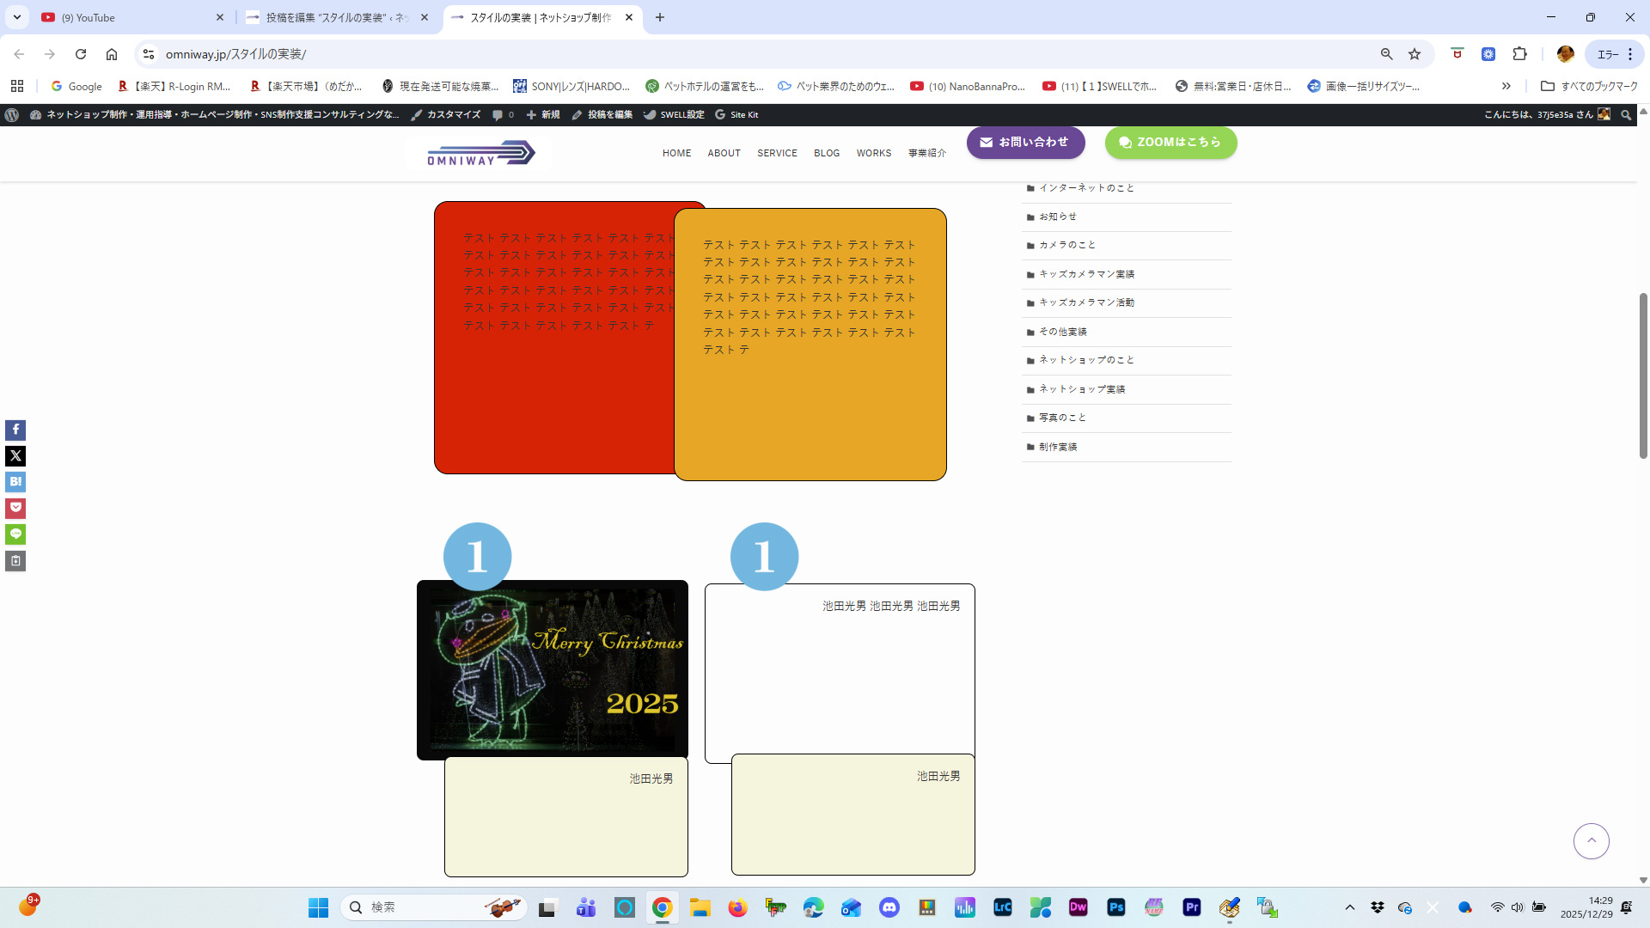Bookmark this page with star icon
The width and height of the screenshot is (1650, 928).
(x=1415, y=54)
